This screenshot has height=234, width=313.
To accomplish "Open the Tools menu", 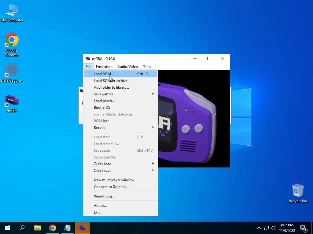I will point(147,67).
